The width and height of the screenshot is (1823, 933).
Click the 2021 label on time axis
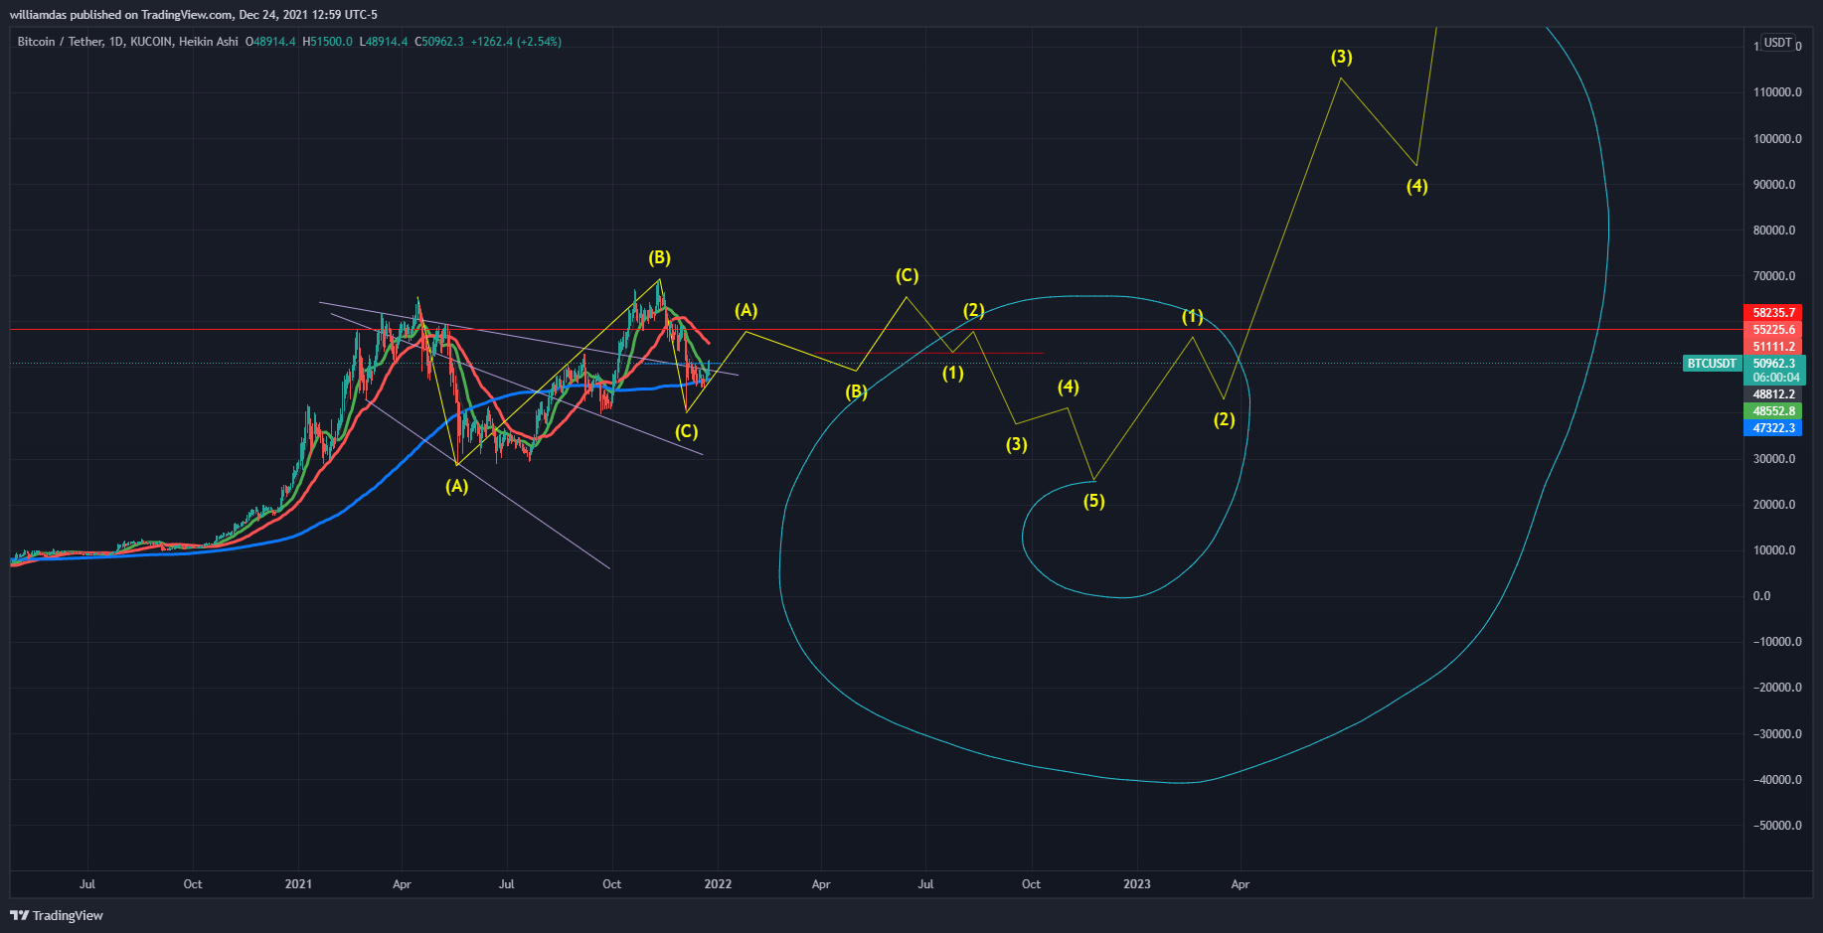pyautogui.click(x=298, y=884)
